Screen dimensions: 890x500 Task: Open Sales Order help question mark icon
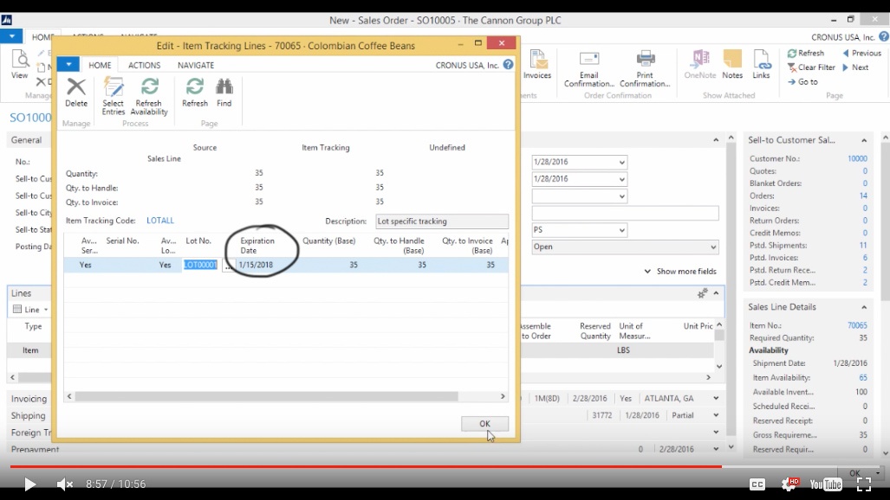884,37
